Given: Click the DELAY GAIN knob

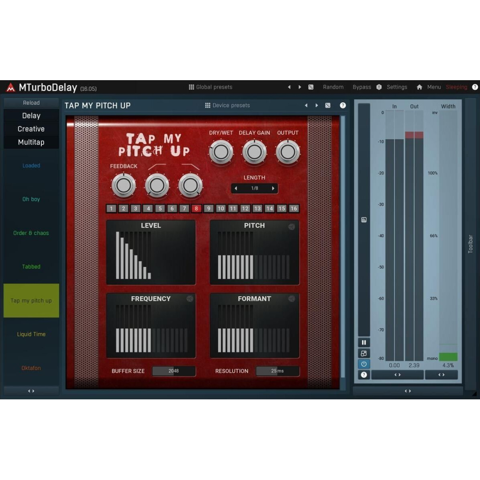Looking at the screenshot, I should pos(254,152).
